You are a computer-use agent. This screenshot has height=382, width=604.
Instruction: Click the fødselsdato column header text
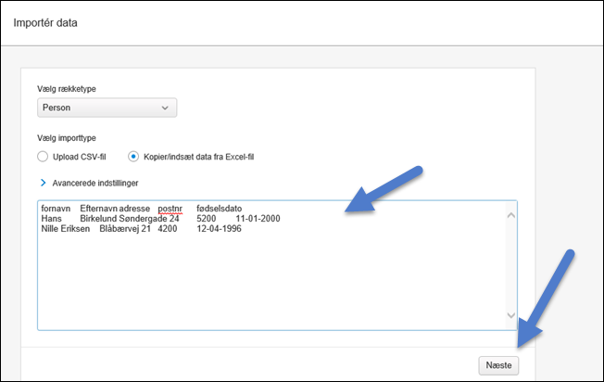click(220, 209)
